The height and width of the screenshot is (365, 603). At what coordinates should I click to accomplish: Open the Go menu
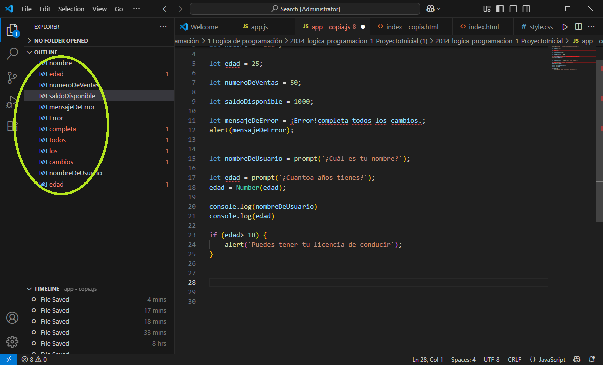tap(119, 9)
